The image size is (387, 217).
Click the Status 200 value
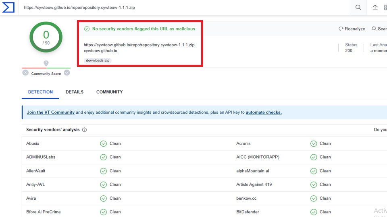coord(348,51)
